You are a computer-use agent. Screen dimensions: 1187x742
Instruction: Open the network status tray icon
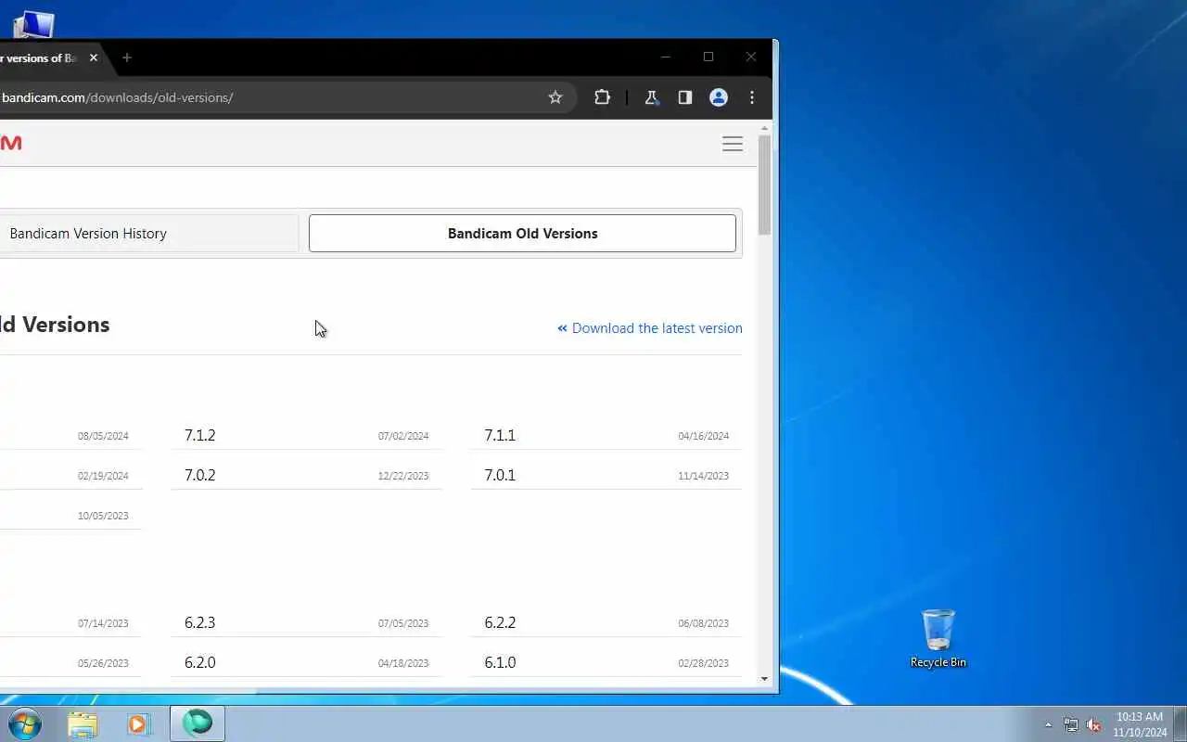click(1071, 724)
